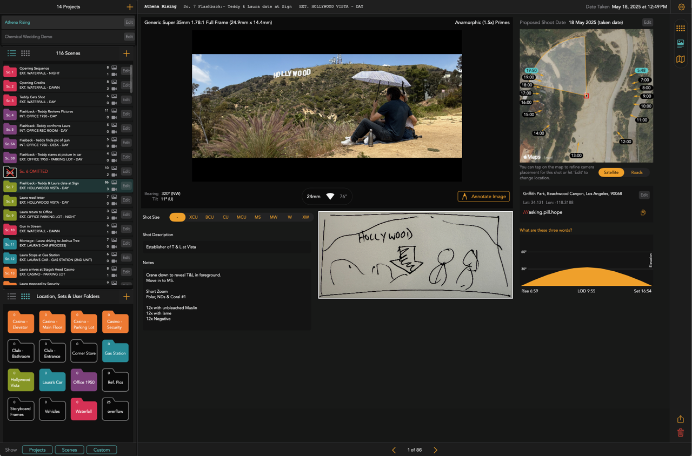The height and width of the screenshot is (456, 692).
Task: Open image detail view in right sidebar
Action: (681, 44)
